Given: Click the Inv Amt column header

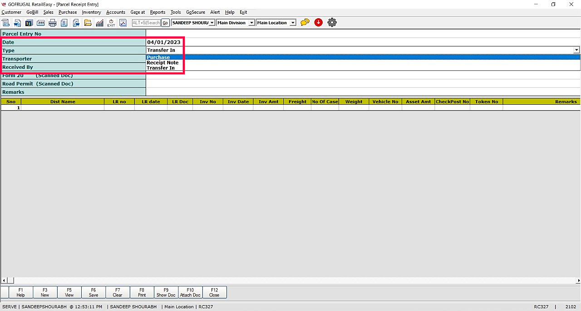Looking at the screenshot, I should coord(268,102).
